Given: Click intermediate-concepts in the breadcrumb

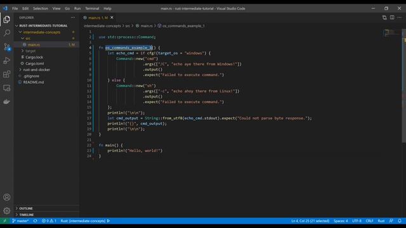Looking at the screenshot, I should [102, 26].
